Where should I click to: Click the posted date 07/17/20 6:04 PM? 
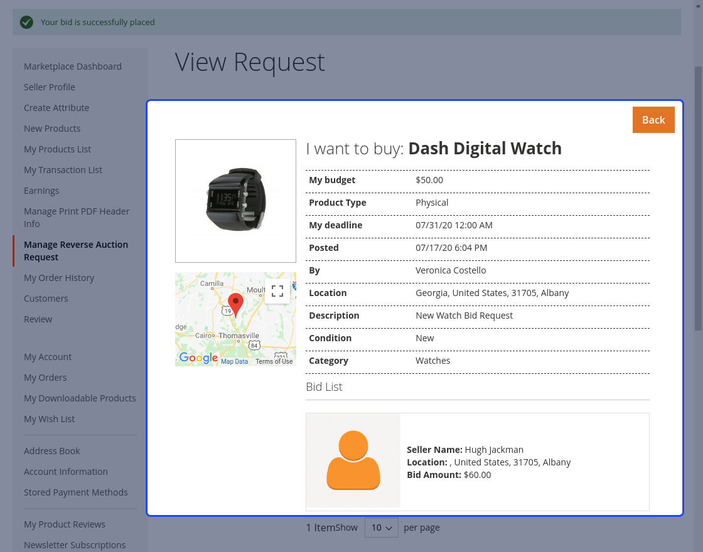pos(451,248)
